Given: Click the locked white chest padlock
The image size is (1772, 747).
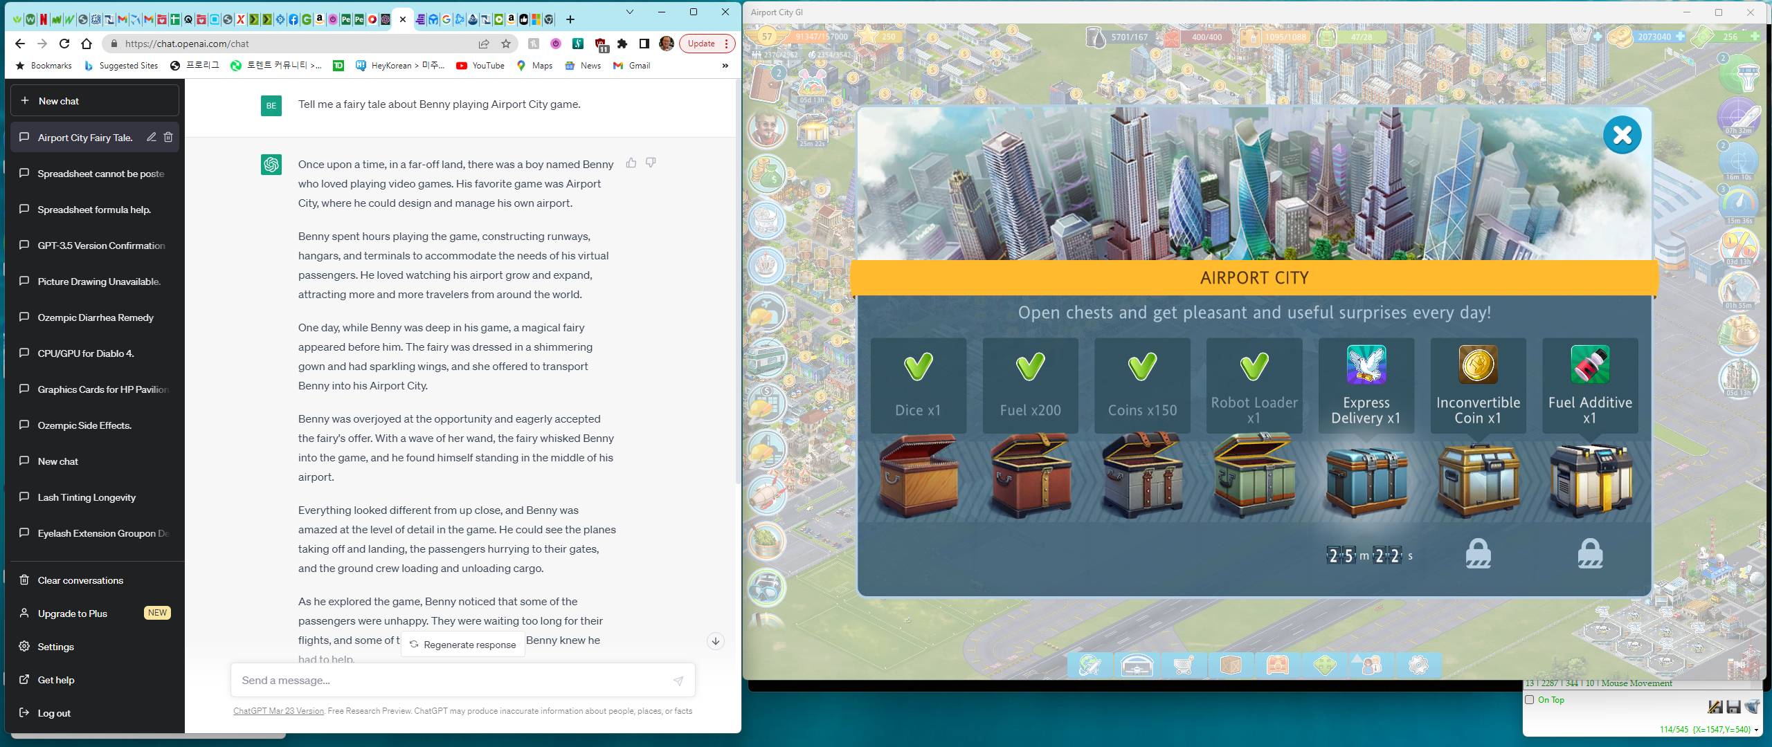Looking at the screenshot, I should [x=1590, y=553].
